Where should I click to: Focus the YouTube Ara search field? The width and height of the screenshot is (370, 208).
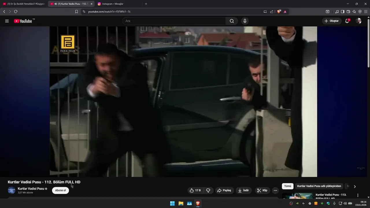coord(174,21)
